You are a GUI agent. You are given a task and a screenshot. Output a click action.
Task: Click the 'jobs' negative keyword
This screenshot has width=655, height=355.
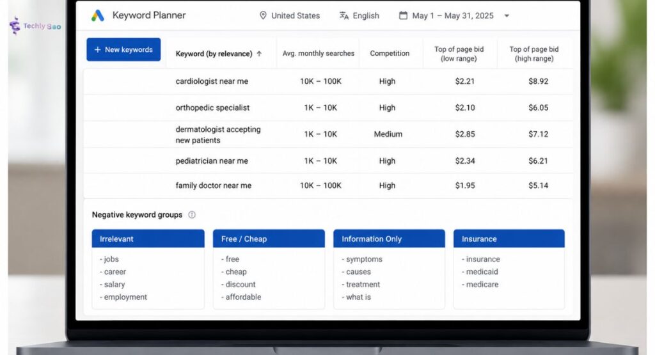111,259
